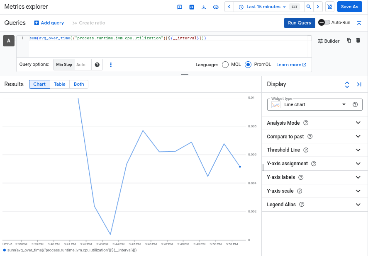Click the Save As button
The image size is (368, 256).
pyautogui.click(x=349, y=7)
